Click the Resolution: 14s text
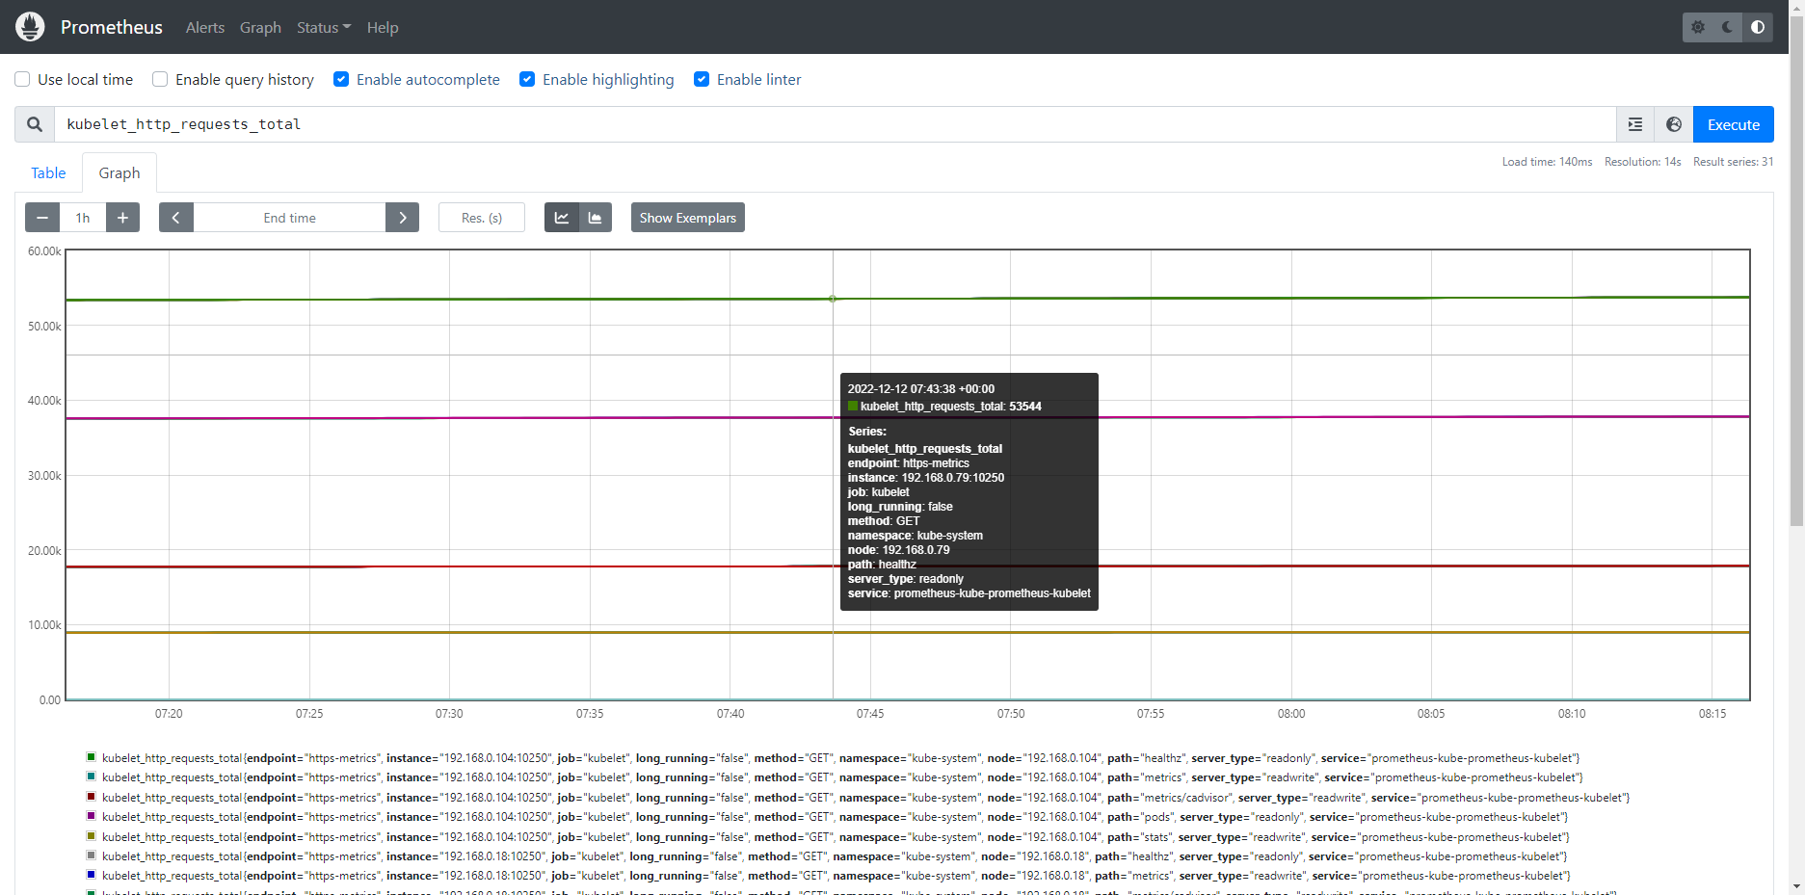The image size is (1805, 895). (x=1642, y=162)
